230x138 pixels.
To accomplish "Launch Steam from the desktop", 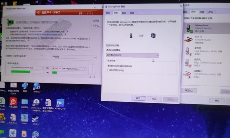I will 36,120.
